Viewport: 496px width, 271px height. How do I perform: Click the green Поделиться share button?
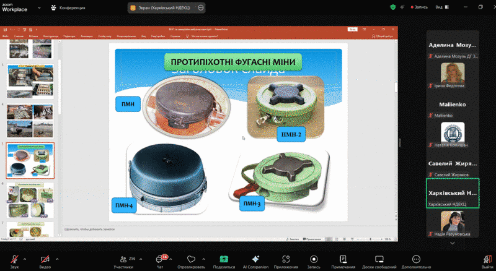(224, 262)
